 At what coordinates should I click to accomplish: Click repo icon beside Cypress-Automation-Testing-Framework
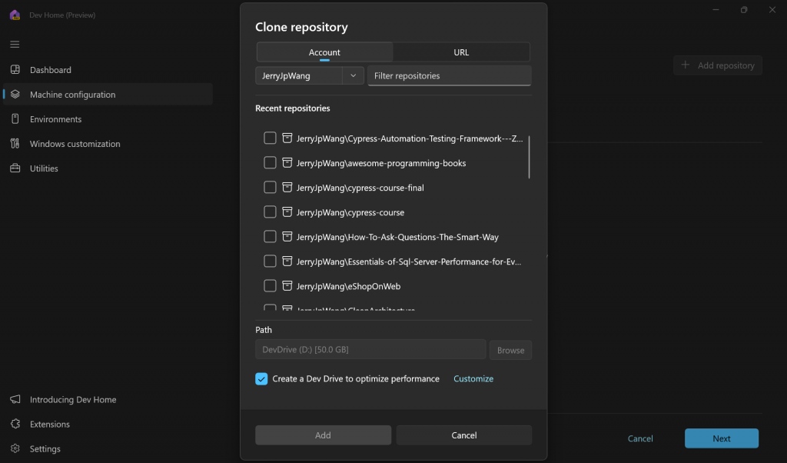(x=287, y=138)
